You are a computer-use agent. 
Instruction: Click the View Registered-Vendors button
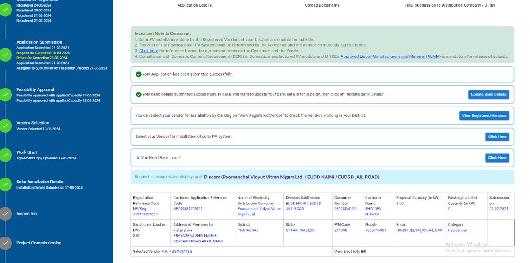(484, 116)
